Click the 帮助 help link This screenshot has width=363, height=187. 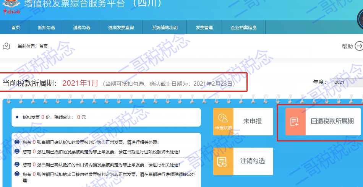click(x=347, y=46)
